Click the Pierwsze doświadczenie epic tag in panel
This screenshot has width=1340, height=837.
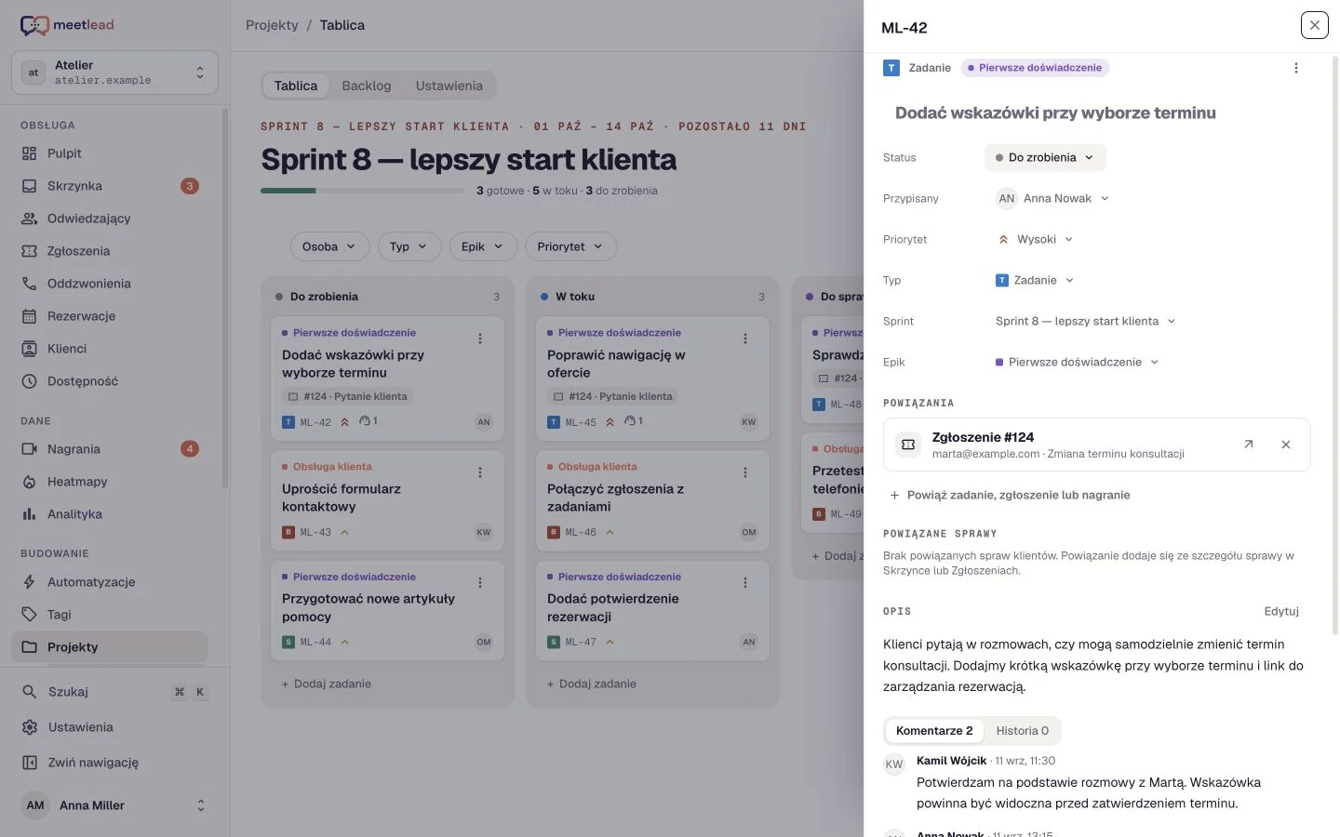click(x=1035, y=68)
